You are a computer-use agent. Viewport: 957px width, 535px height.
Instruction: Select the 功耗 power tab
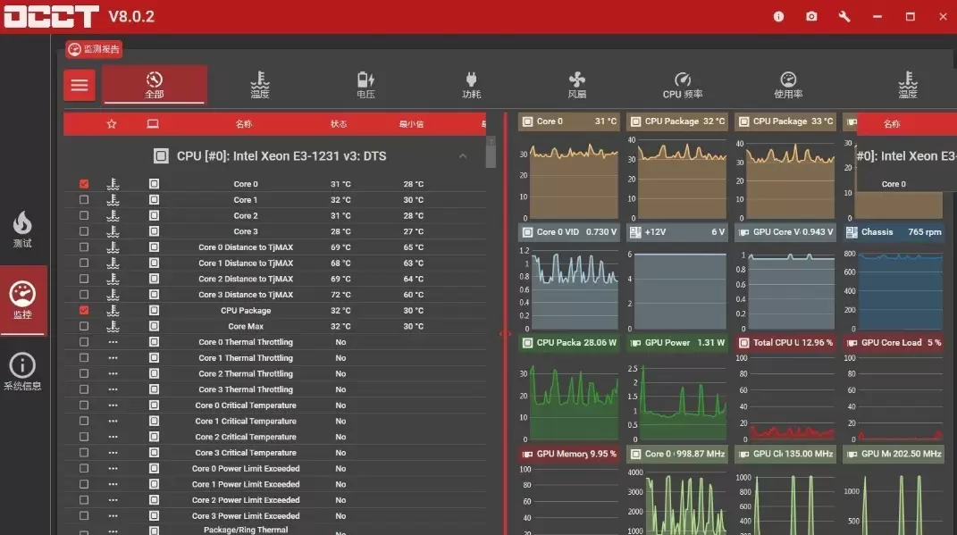[x=471, y=85]
